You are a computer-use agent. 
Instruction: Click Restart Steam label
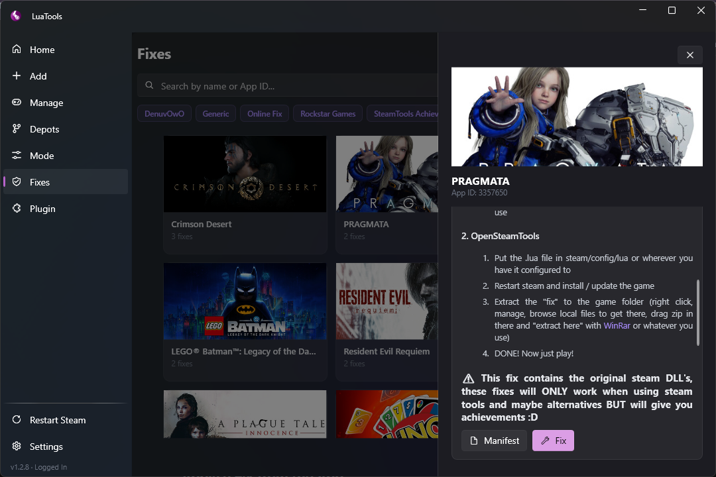58,420
